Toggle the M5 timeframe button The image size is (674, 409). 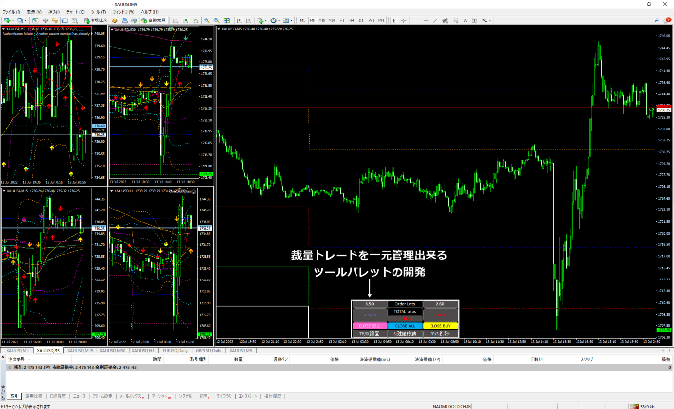(312, 20)
